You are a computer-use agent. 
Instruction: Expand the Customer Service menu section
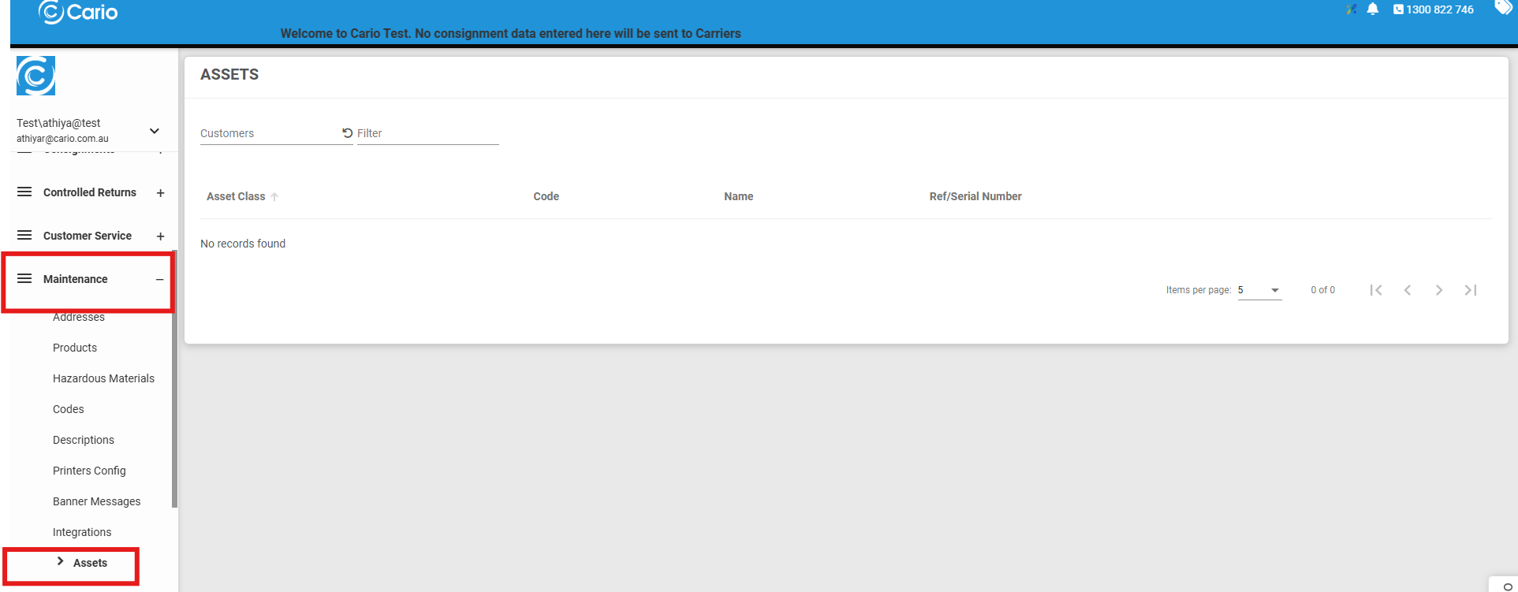coord(160,236)
